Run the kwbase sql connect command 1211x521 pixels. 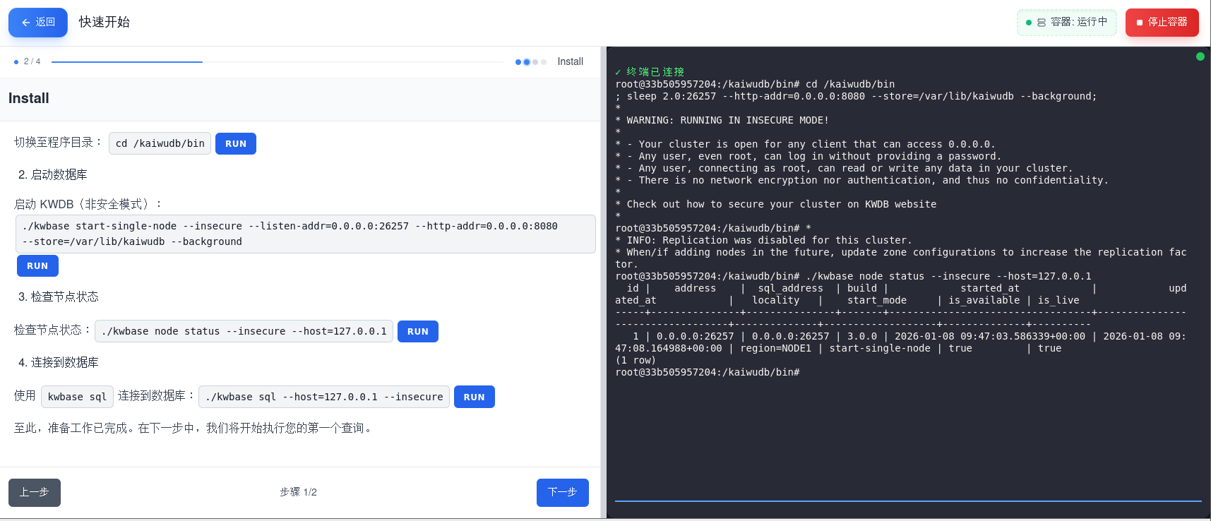[475, 397]
